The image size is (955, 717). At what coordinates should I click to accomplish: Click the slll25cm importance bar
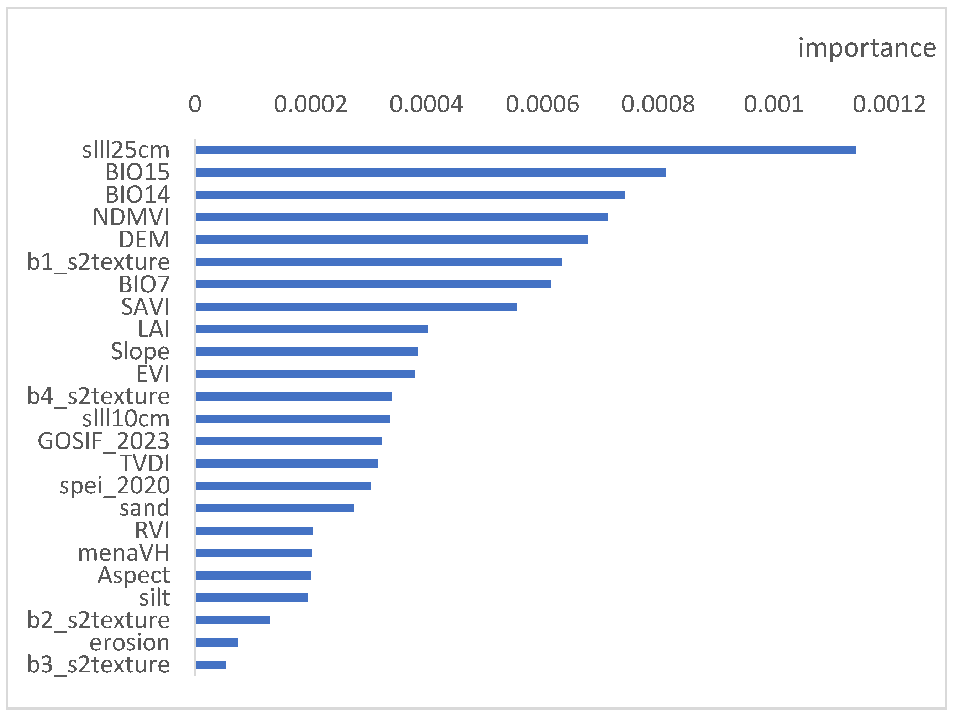point(525,150)
